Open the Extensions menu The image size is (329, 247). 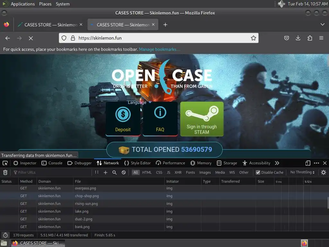pyautogui.click(x=310, y=38)
